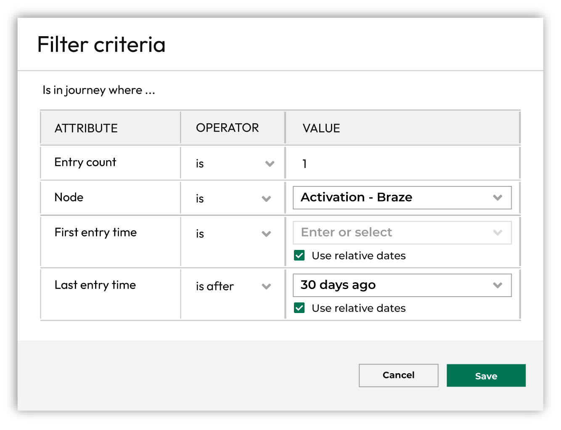Screen dimensions: 561x430
Task: Select the Entry count attribute text
Action: pos(85,162)
